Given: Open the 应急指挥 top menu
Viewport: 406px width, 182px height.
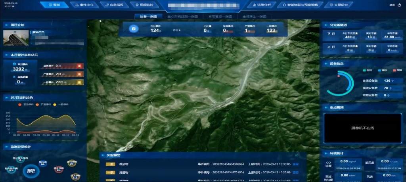Looking at the screenshot, I should (x=114, y=5).
